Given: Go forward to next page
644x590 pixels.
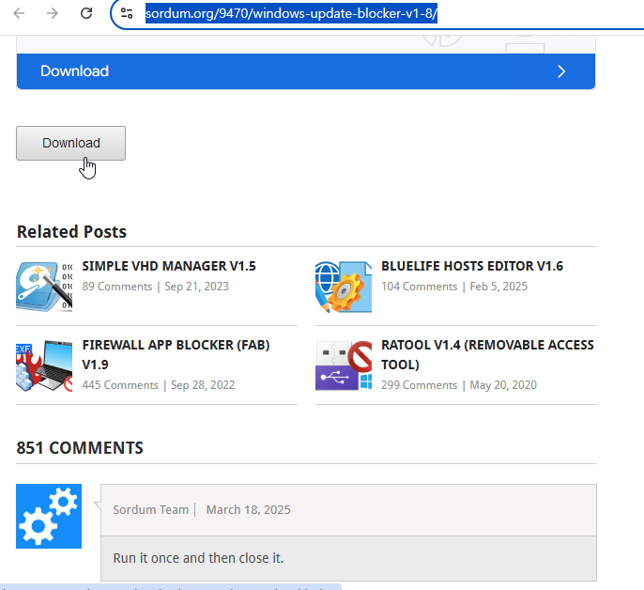Looking at the screenshot, I should [x=53, y=13].
